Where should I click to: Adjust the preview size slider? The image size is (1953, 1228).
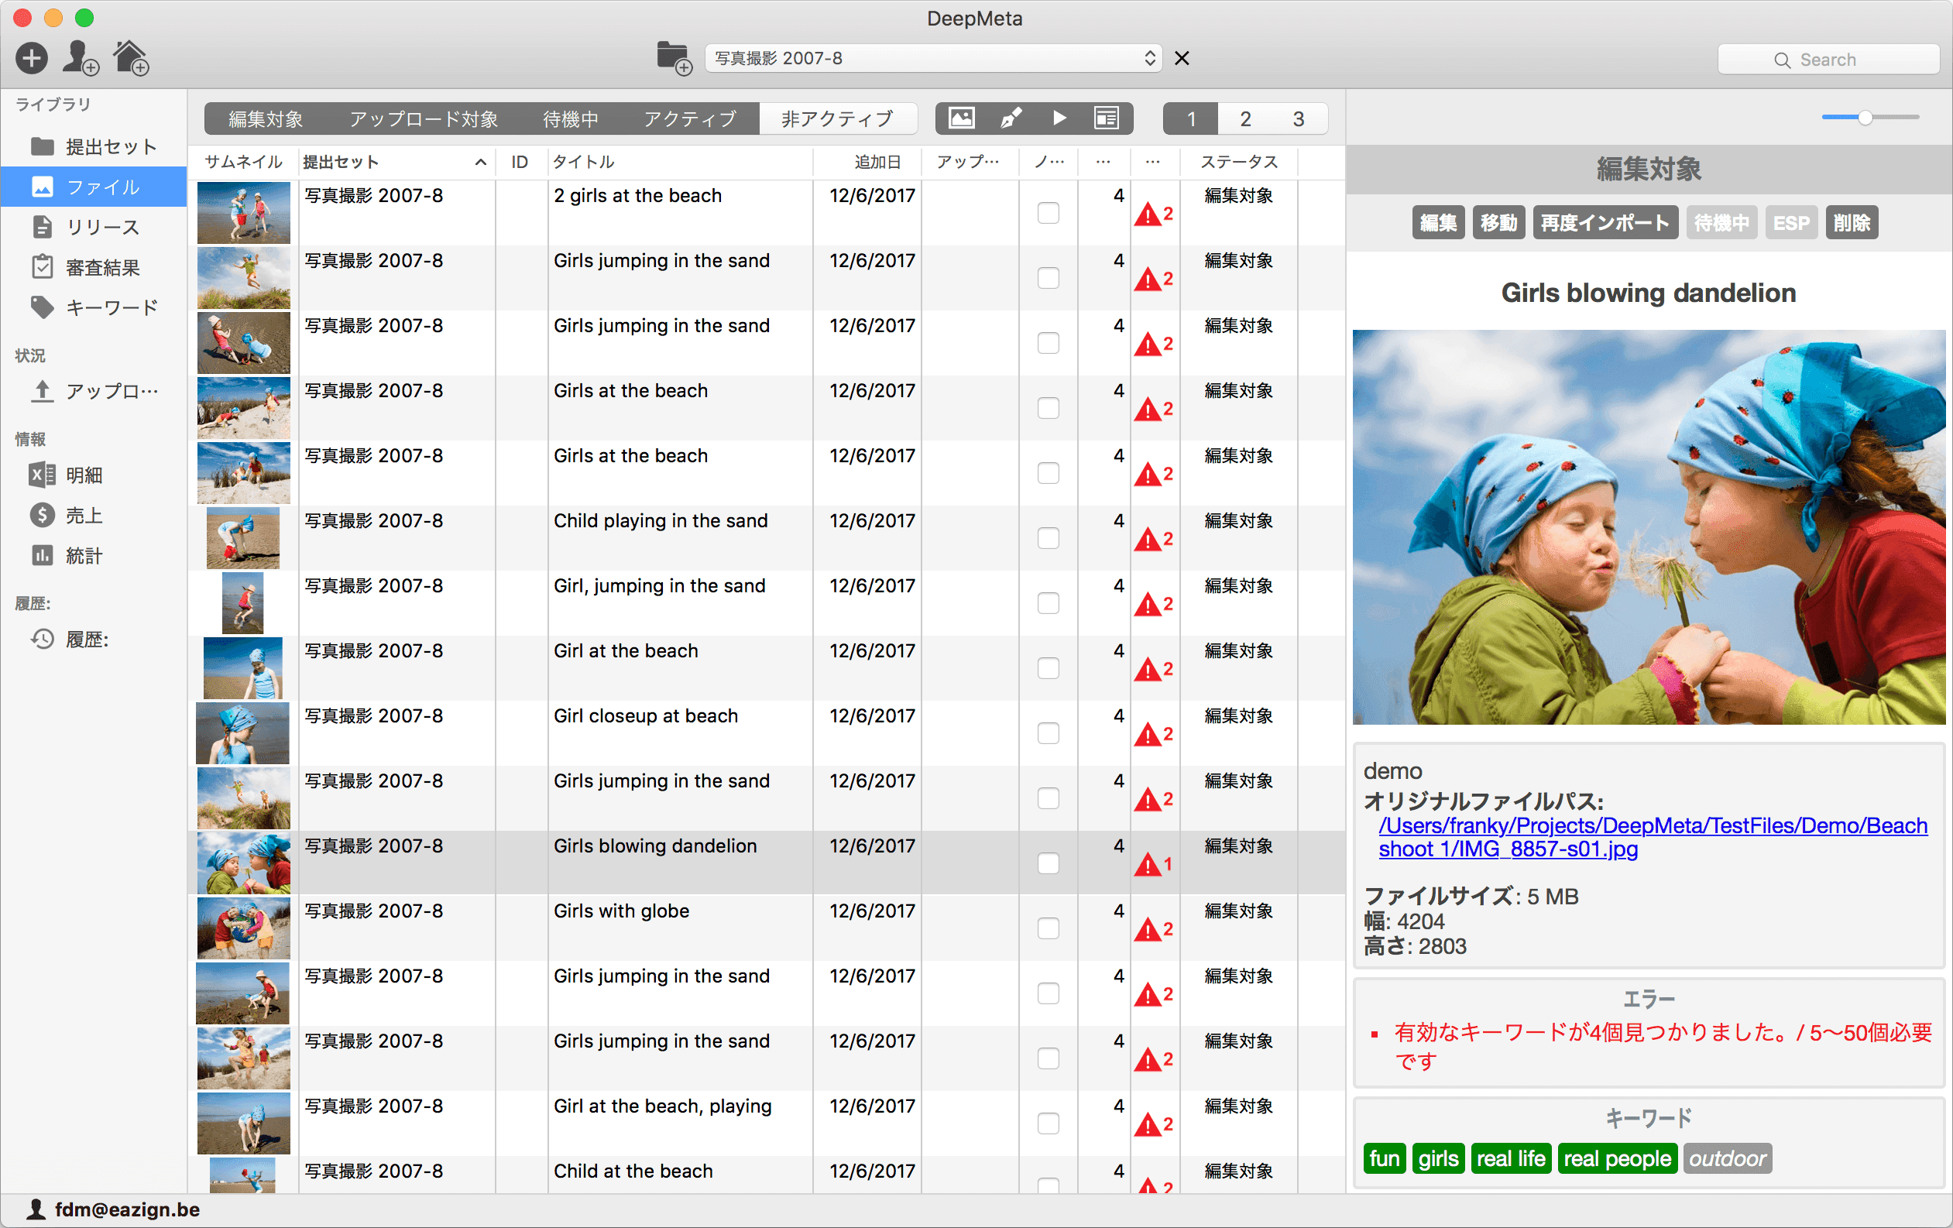pos(1865,118)
